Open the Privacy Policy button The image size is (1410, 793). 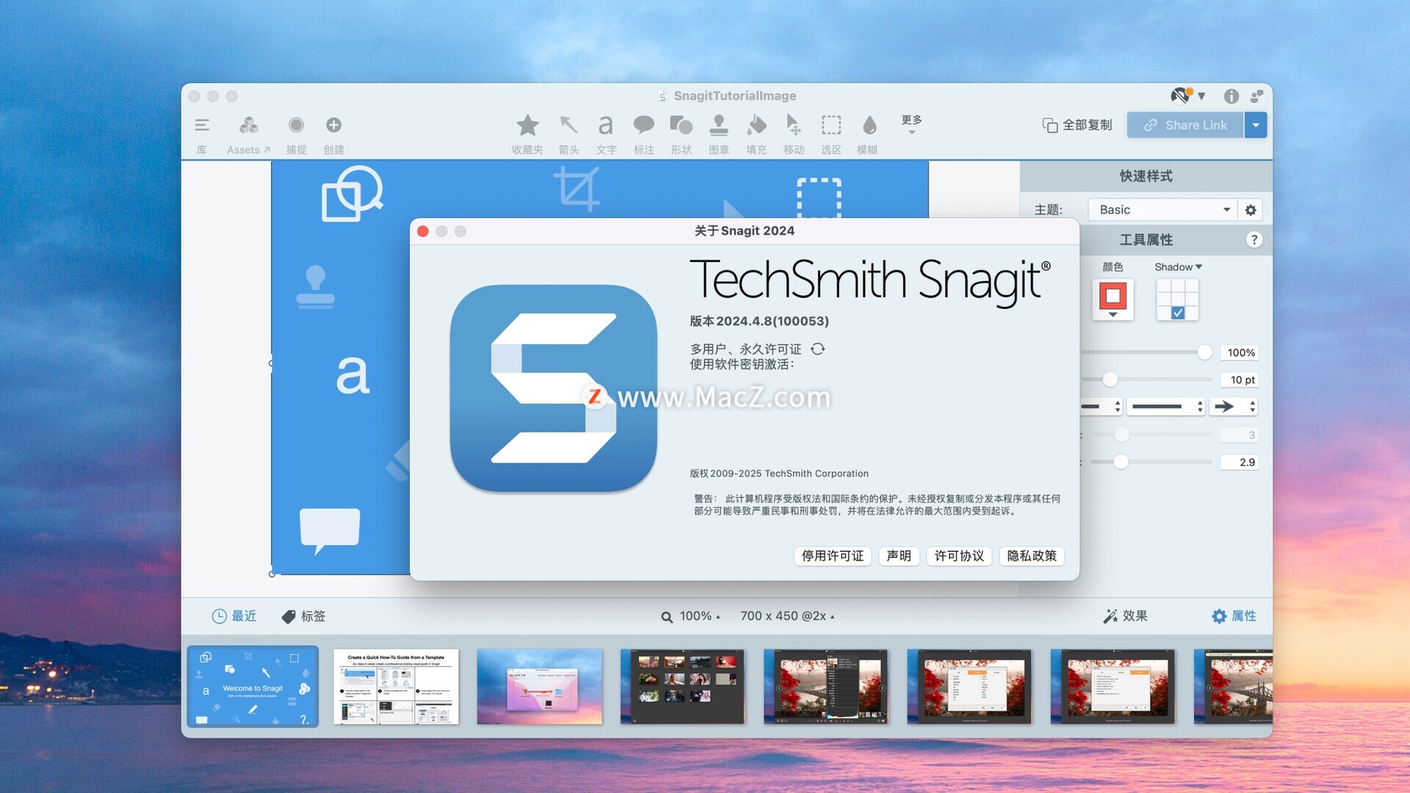pyautogui.click(x=1031, y=556)
